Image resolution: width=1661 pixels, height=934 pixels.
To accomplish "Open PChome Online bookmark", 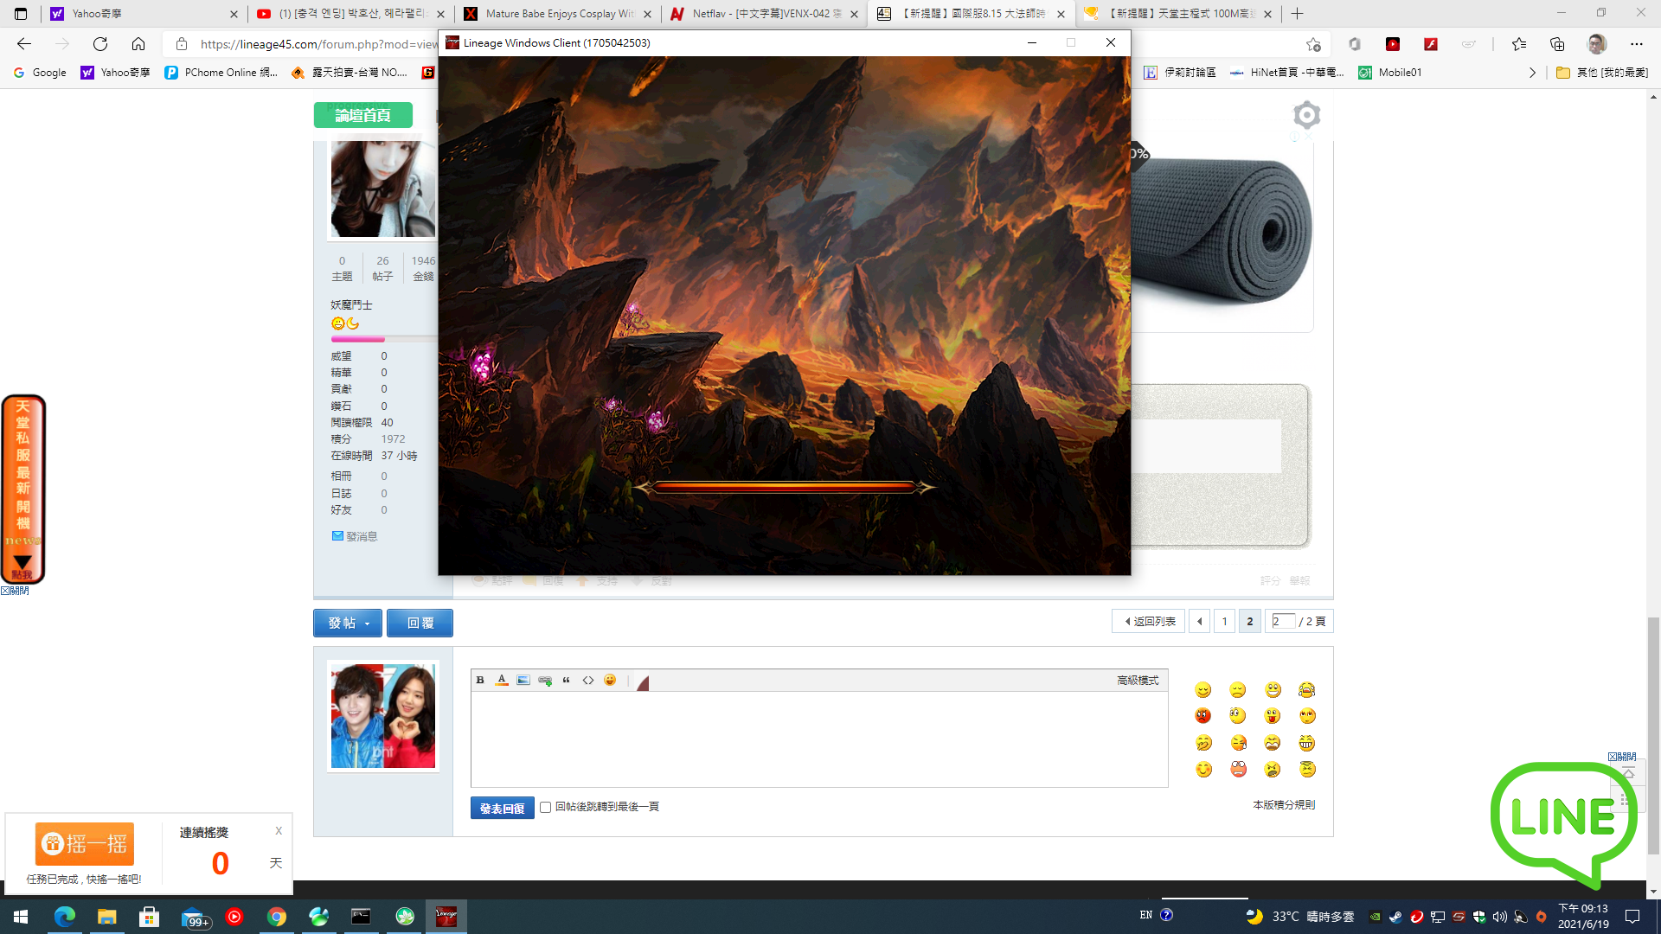I will tap(221, 73).
